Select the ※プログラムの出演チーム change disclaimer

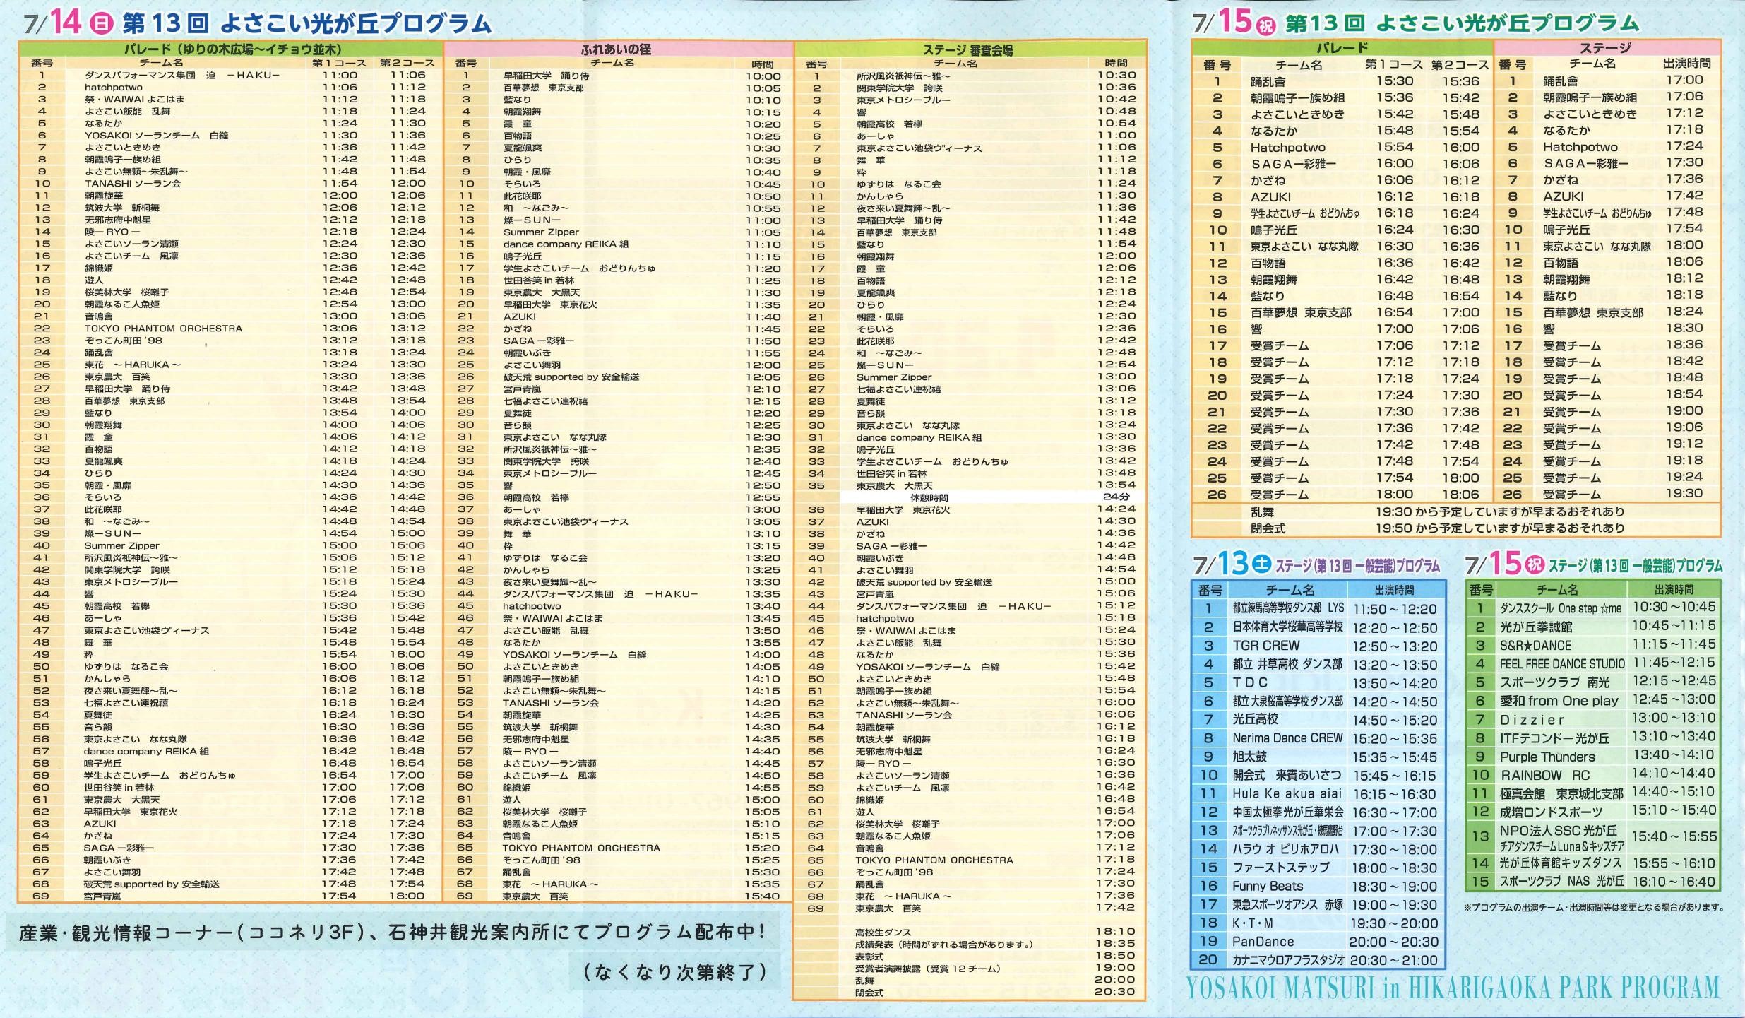(1594, 907)
